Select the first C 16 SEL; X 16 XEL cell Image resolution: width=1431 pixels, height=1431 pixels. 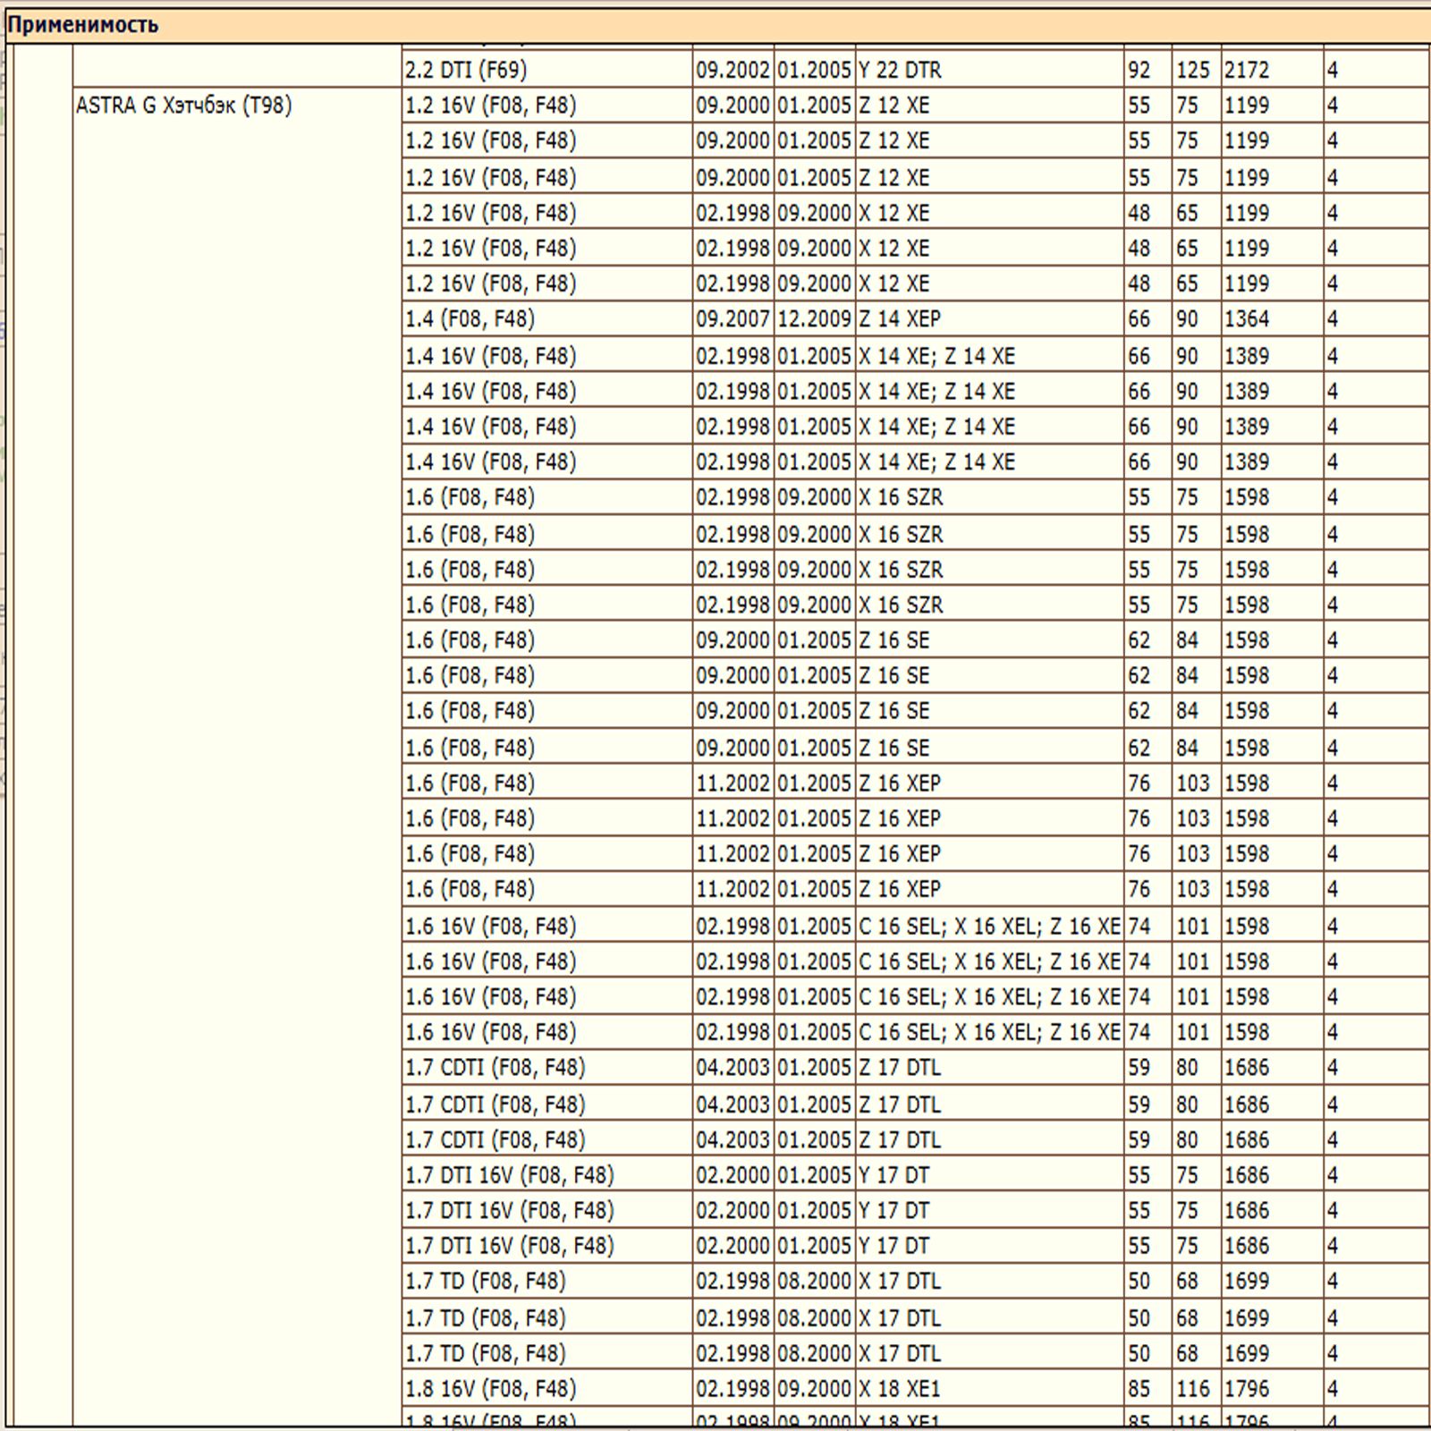[x=989, y=927]
